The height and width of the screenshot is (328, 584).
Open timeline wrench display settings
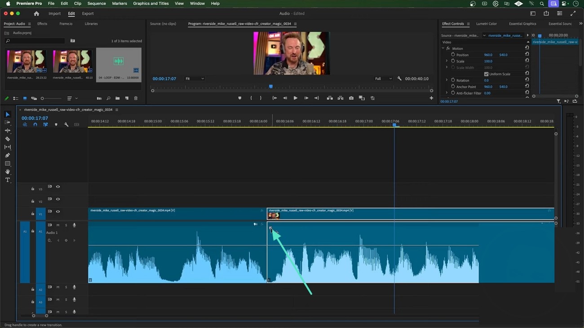click(x=66, y=125)
